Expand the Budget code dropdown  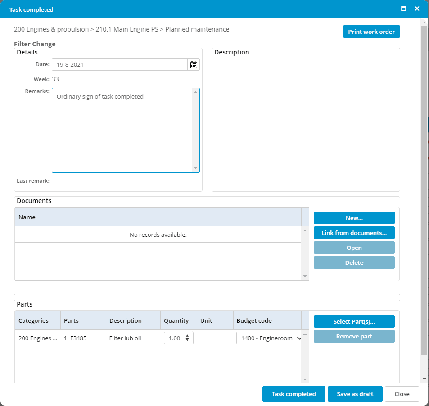point(297,338)
